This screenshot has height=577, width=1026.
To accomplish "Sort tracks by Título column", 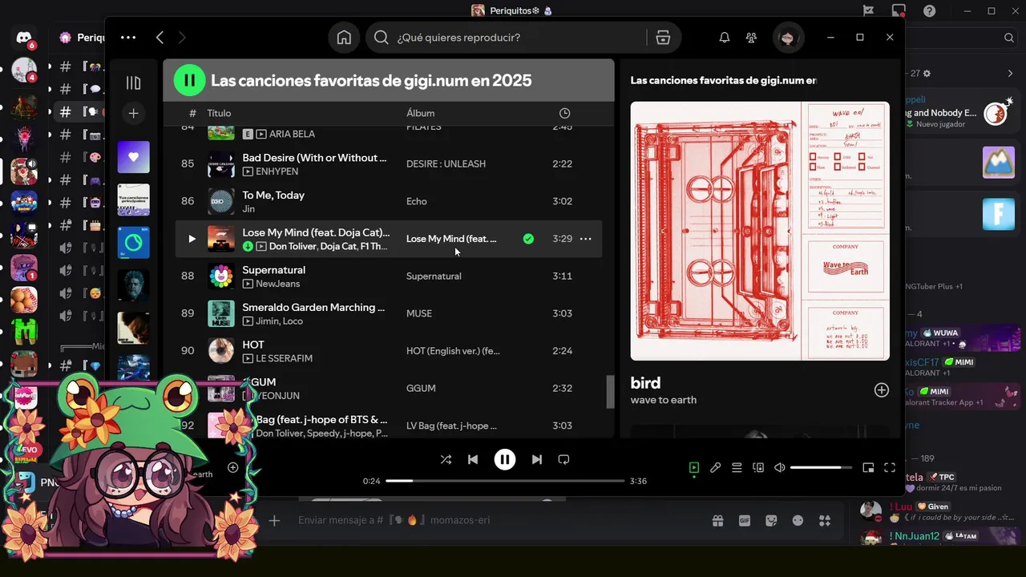I will coord(219,113).
